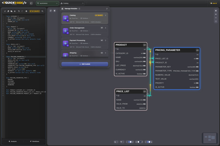Toggle the middle switch in bottom canvas bar
Viewport: 220px width, 146px height.
pos(139,142)
